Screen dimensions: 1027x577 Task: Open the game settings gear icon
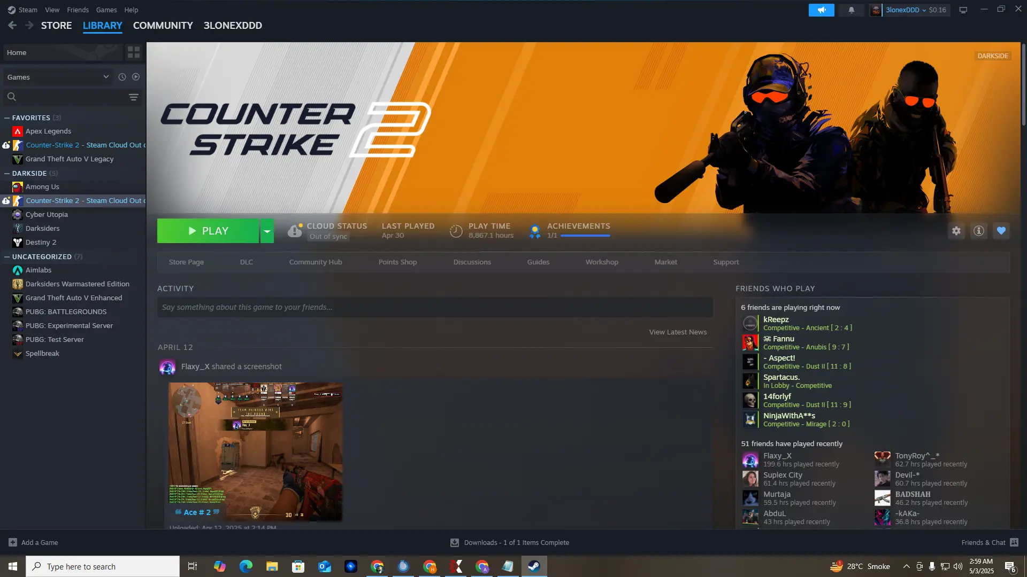point(956,231)
